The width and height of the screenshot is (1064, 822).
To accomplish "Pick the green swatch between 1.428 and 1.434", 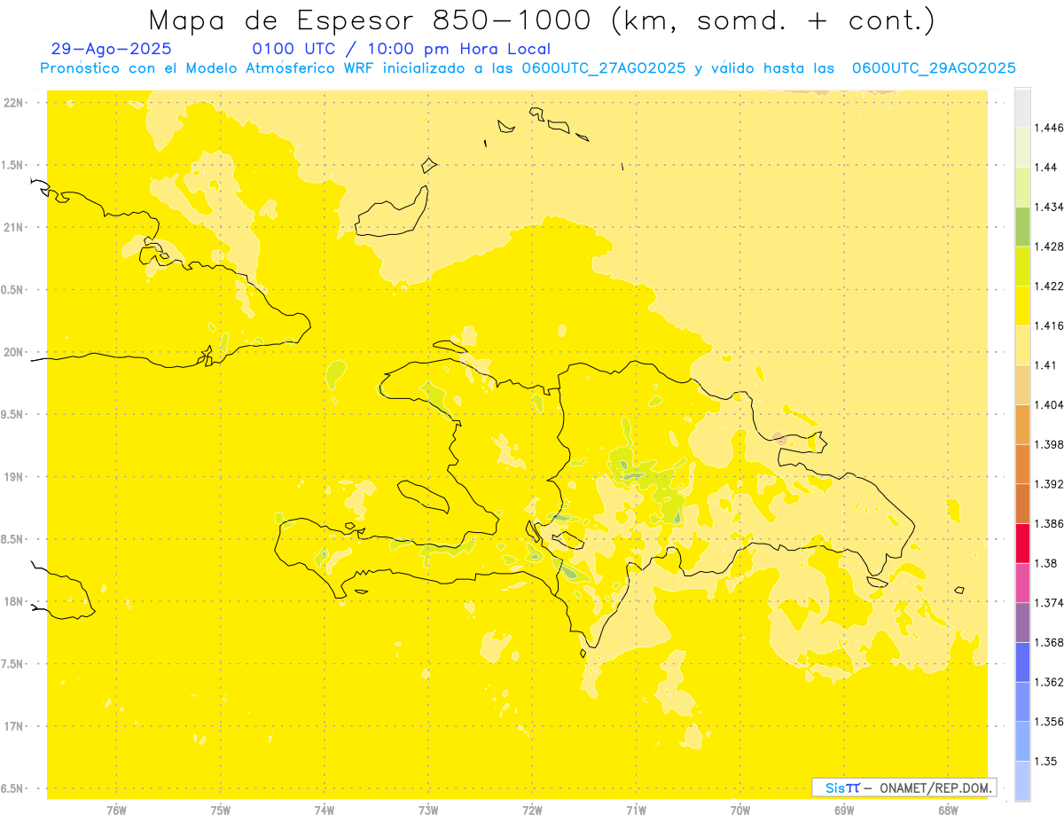I will tap(1022, 227).
